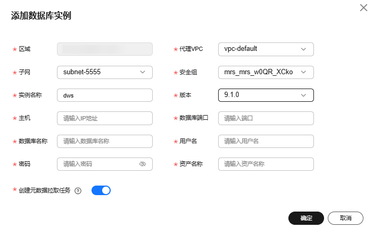
Task: Click the disabled 区域 field
Action: (105, 49)
